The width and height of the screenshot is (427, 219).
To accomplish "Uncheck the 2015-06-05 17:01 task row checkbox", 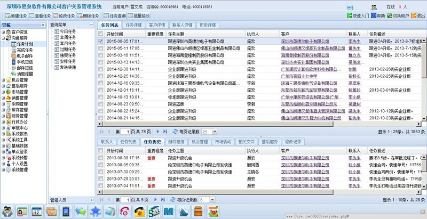I will (x=101, y=42).
